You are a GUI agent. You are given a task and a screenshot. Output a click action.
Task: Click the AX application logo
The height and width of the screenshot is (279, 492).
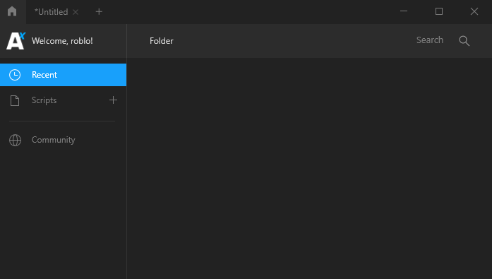16,41
